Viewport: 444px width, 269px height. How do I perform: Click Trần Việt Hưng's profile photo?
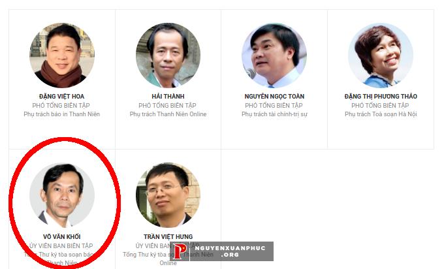click(168, 195)
